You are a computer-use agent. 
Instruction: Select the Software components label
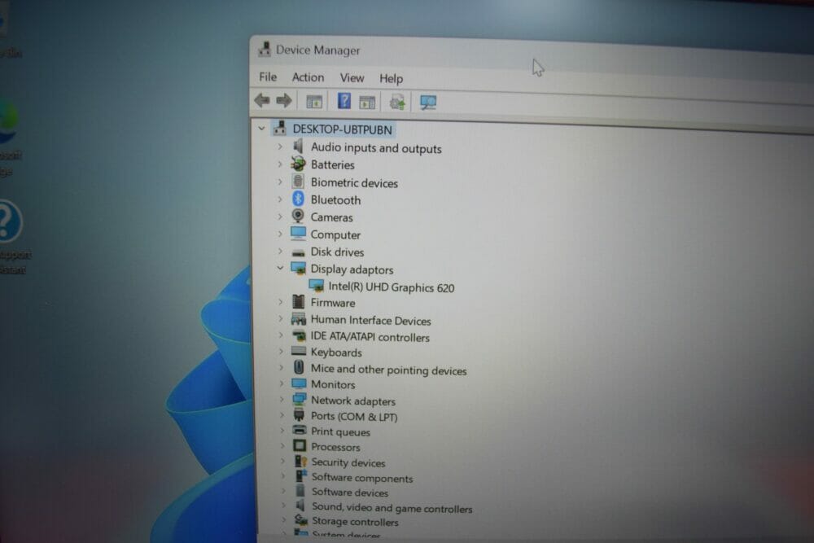362,478
